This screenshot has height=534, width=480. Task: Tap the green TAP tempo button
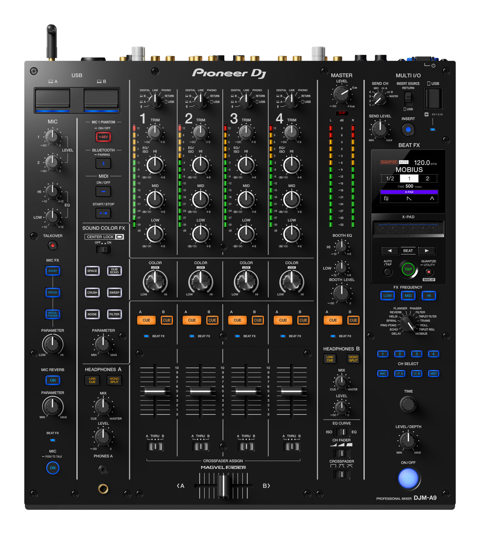coord(408,269)
